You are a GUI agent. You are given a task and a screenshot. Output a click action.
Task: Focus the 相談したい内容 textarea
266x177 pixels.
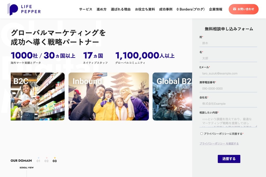[228, 121]
